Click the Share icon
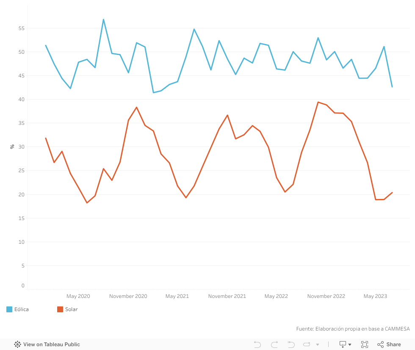415x350 pixels. (x=381, y=344)
